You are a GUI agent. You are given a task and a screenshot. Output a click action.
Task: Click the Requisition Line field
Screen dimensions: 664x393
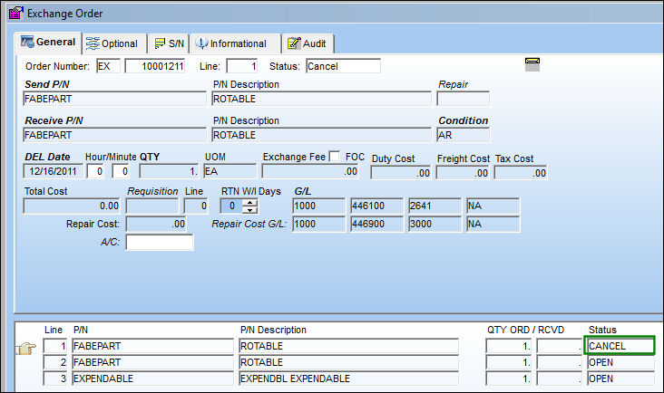(196, 206)
